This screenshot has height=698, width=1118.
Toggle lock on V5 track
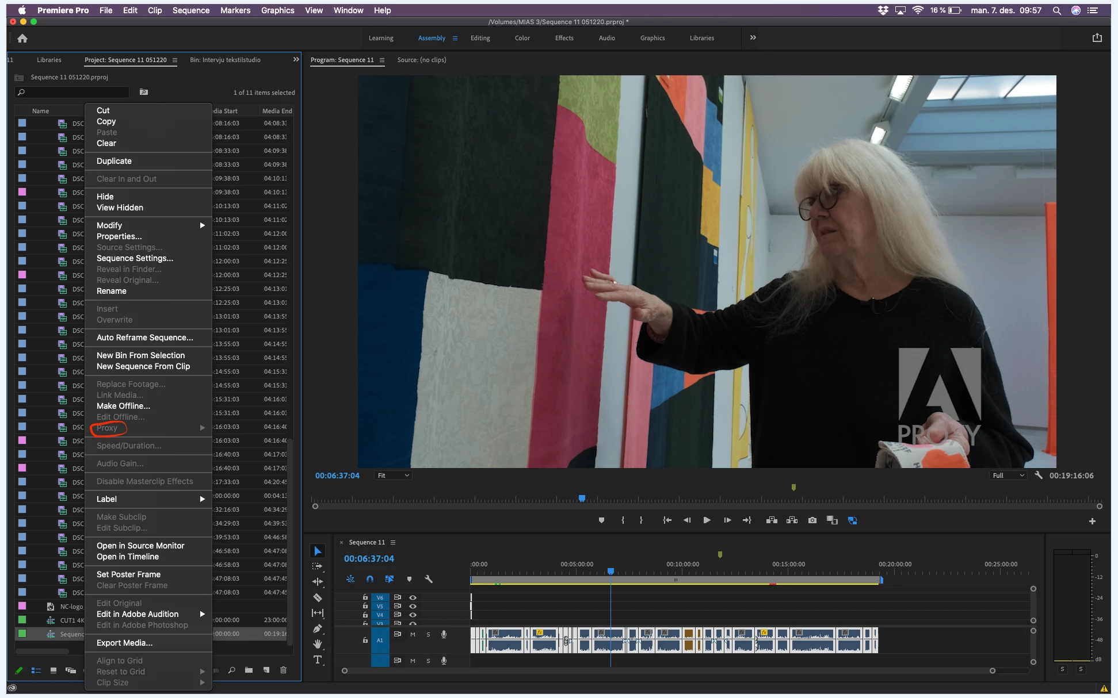click(x=365, y=606)
